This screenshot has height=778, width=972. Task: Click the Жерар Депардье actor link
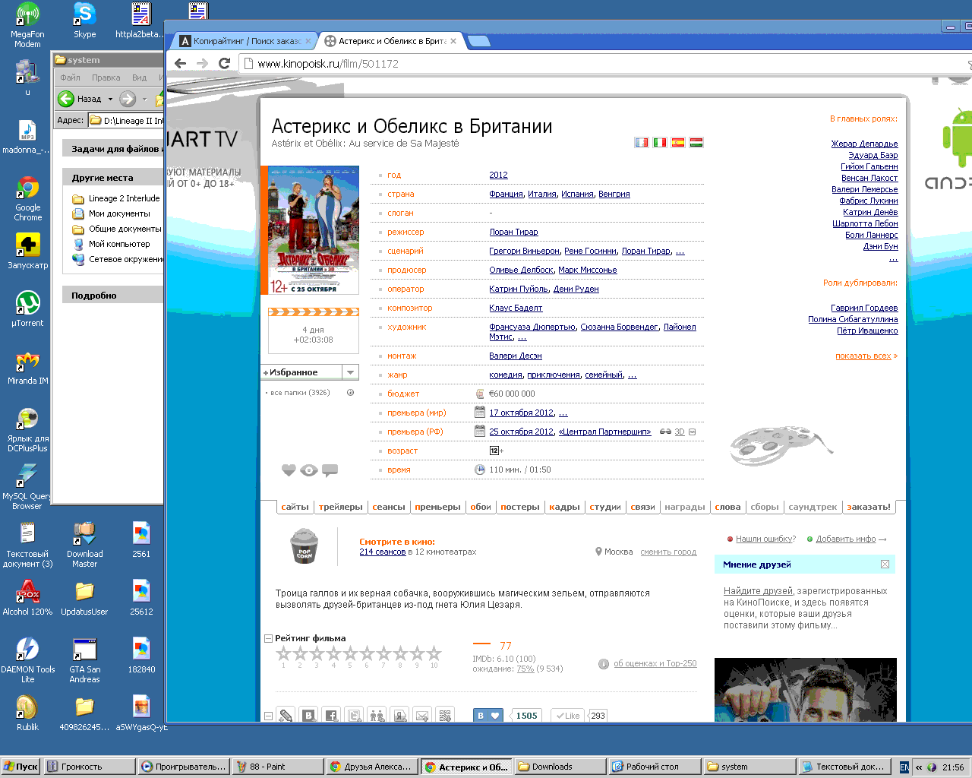[x=864, y=144]
